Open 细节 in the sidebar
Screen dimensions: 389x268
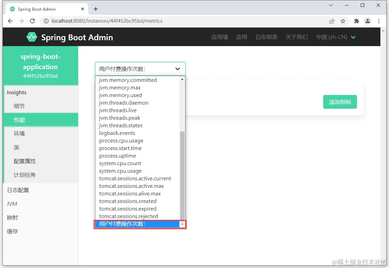pos(41,106)
